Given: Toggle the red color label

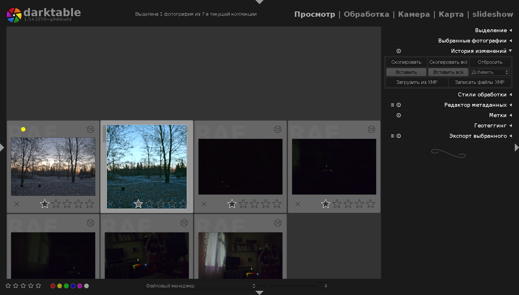Looking at the screenshot, I should (53, 286).
